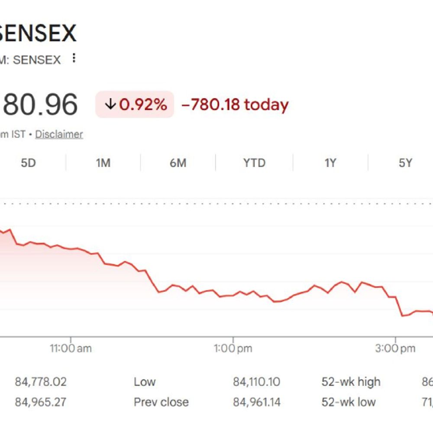Switch chart to YTD view
The height and width of the screenshot is (433, 433).
tap(254, 163)
